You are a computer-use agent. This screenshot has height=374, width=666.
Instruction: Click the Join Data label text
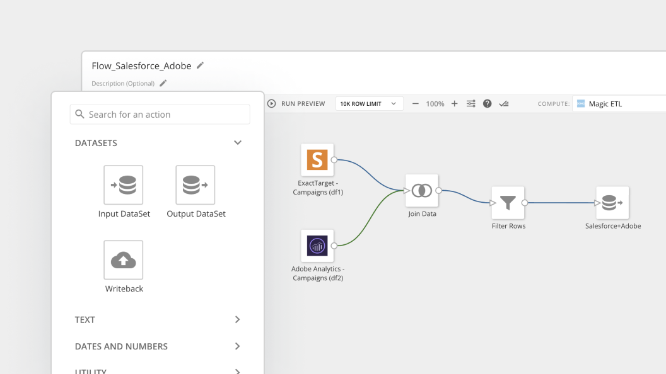(x=422, y=213)
